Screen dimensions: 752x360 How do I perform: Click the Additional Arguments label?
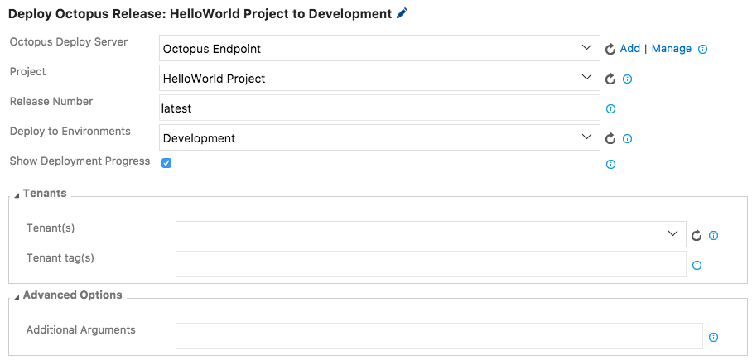(80, 330)
